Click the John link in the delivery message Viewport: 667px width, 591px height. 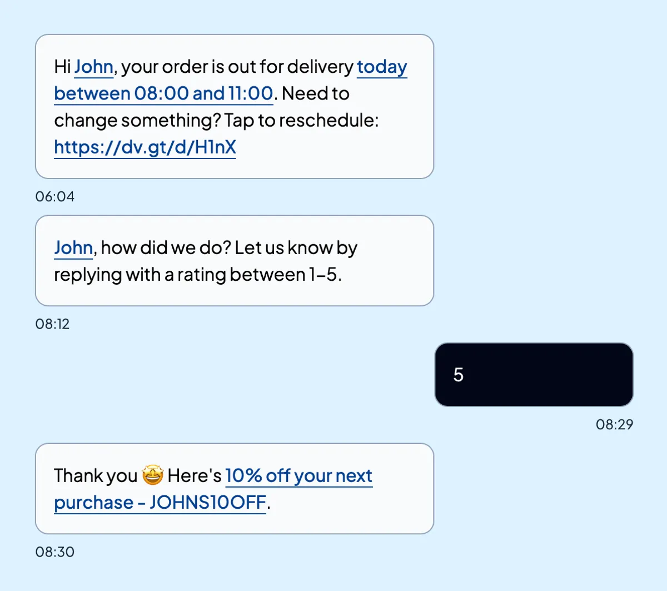click(x=93, y=67)
